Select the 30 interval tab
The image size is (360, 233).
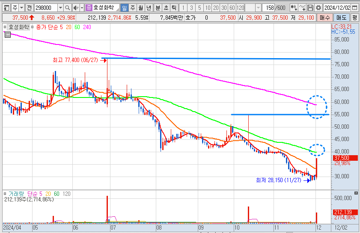coord(224,8)
